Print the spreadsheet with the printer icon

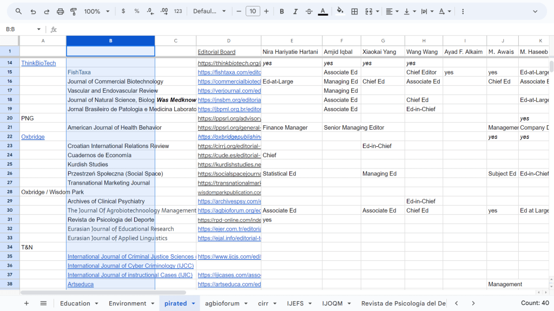pyautogui.click(x=60, y=11)
